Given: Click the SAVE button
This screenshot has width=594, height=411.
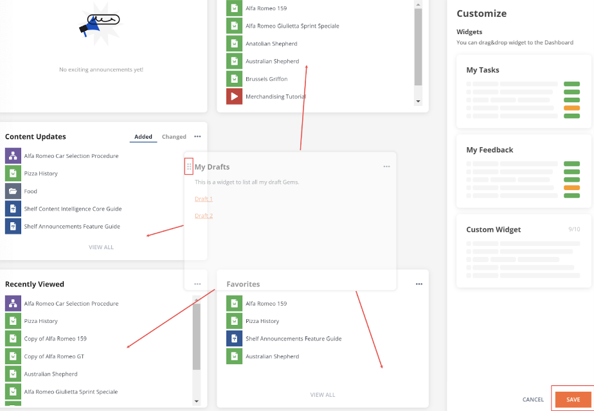Looking at the screenshot, I should (x=573, y=399).
